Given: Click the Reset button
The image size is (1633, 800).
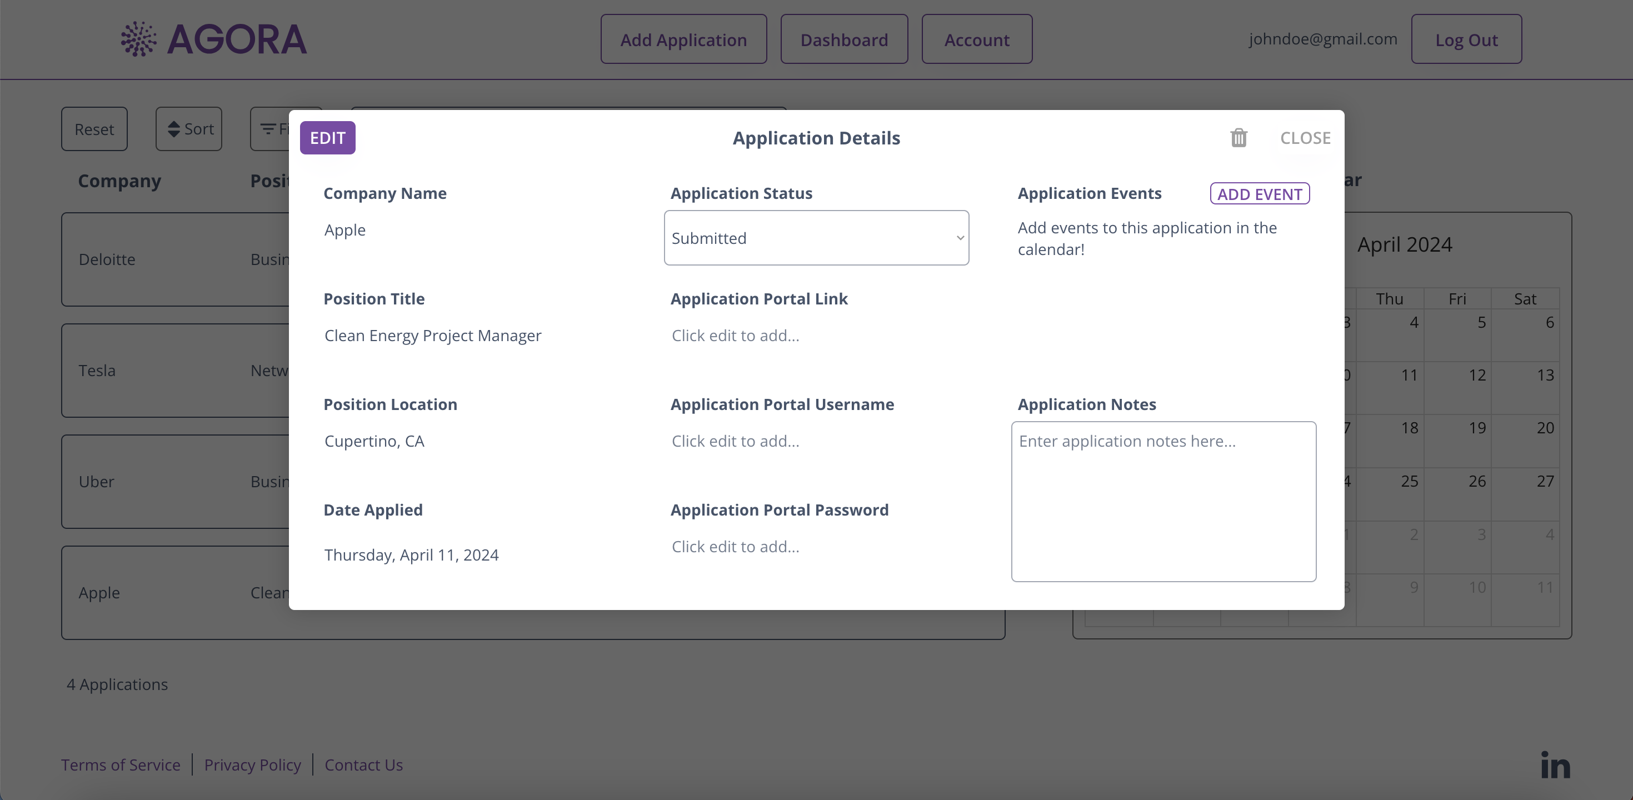Looking at the screenshot, I should 94,129.
